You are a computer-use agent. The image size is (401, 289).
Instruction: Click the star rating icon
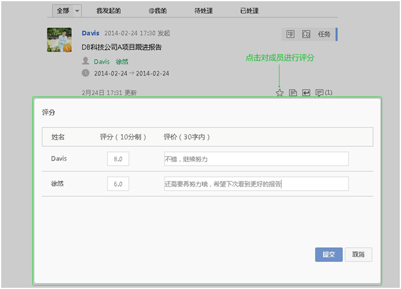pos(280,93)
